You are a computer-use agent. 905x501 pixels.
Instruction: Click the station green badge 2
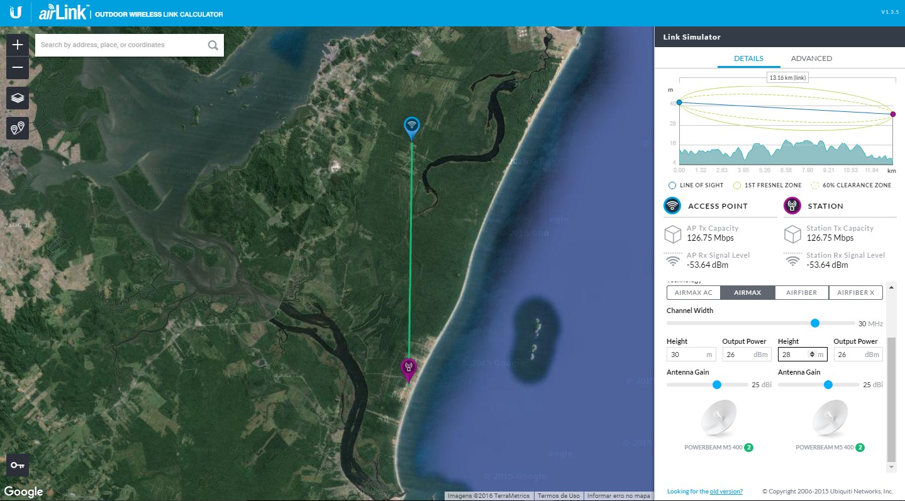(x=860, y=448)
